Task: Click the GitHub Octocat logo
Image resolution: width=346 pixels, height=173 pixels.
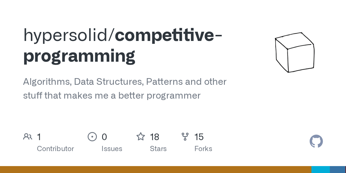Action: 316,141
